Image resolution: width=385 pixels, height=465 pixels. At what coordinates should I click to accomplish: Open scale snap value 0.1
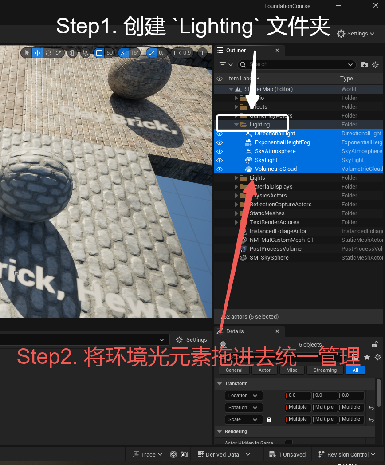pyautogui.click(x=162, y=53)
